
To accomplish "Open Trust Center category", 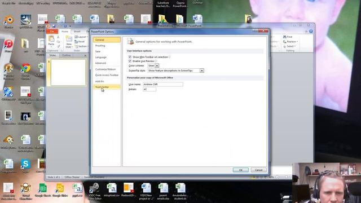I will coord(107,87).
